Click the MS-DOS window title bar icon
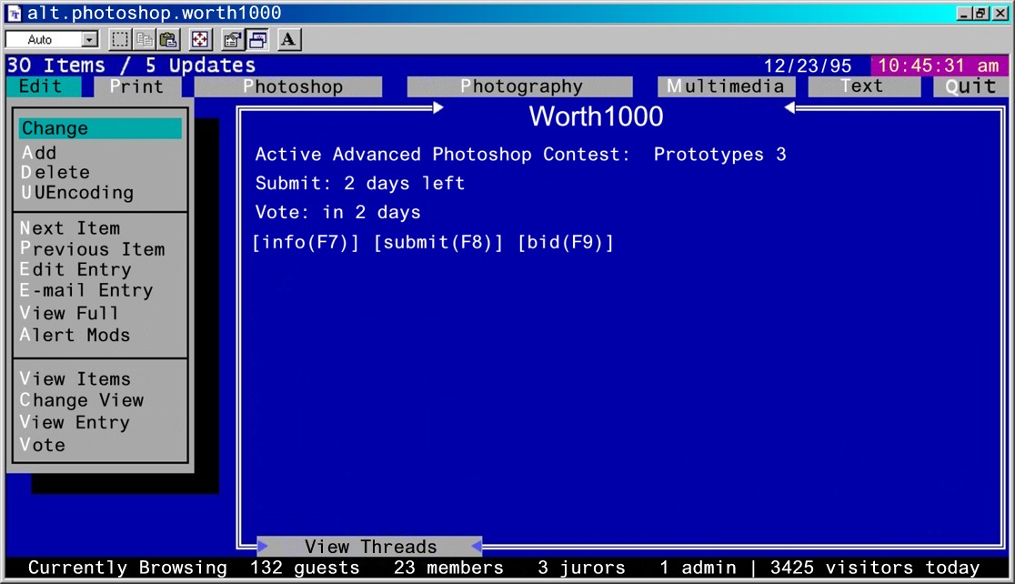This screenshot has height=584, width=1015. [15, 13]
